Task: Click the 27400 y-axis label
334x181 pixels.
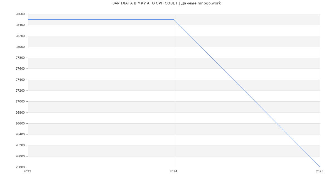Action: coord(20,80)
